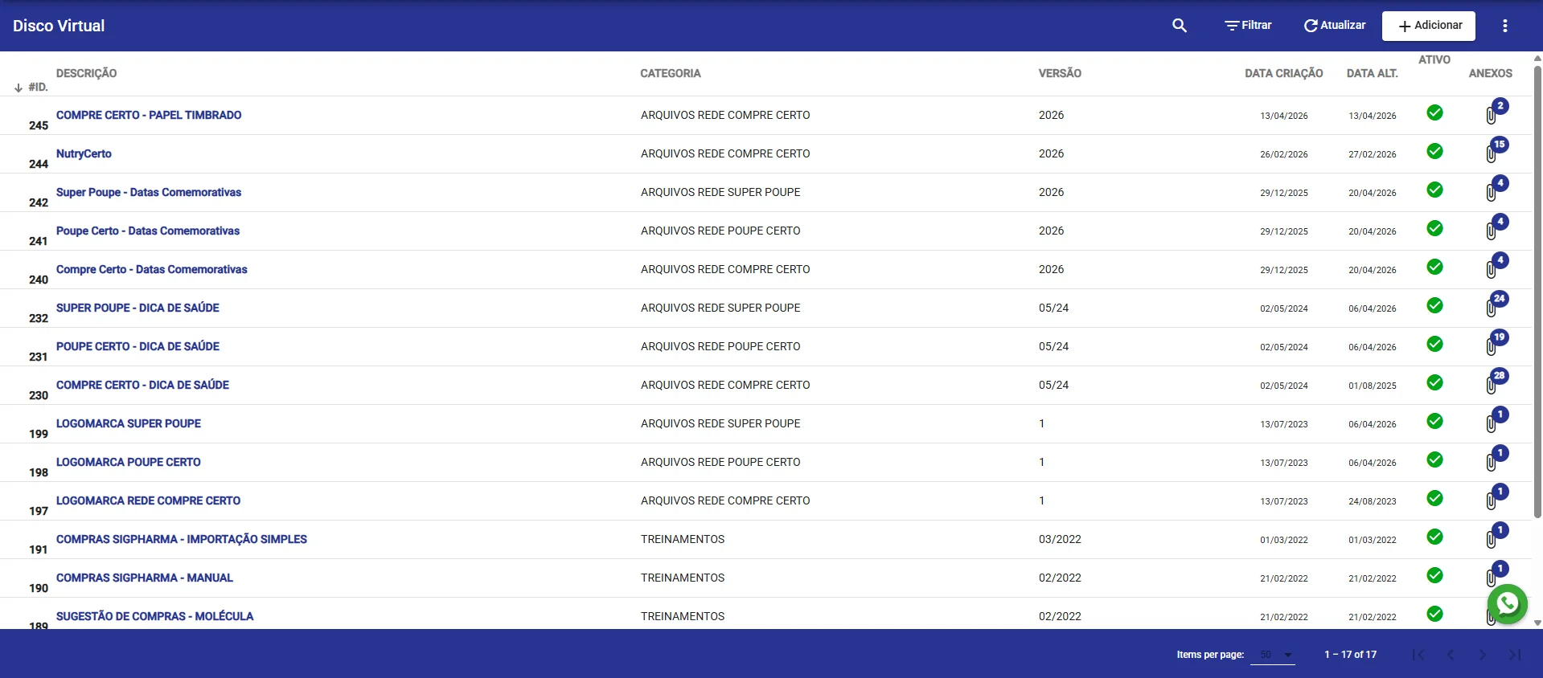
Task: Select TREINAMENTOS category of COMPRAS SIGPHARMA - MANUAL
Action: click(683, 578)
